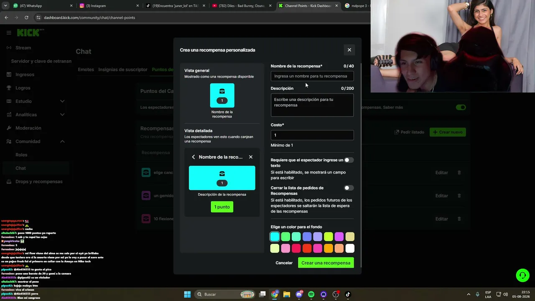Close the detailed preview card X
This screenshot has height=301, width=535.
pyautogui.click(x=251, y=157)
